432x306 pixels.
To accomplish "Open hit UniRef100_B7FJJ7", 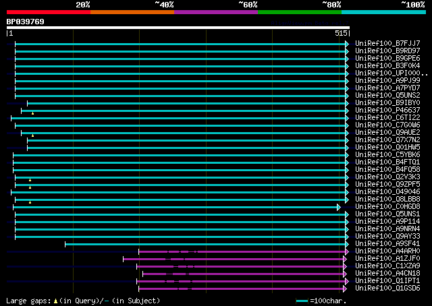I will pos(387,44).
